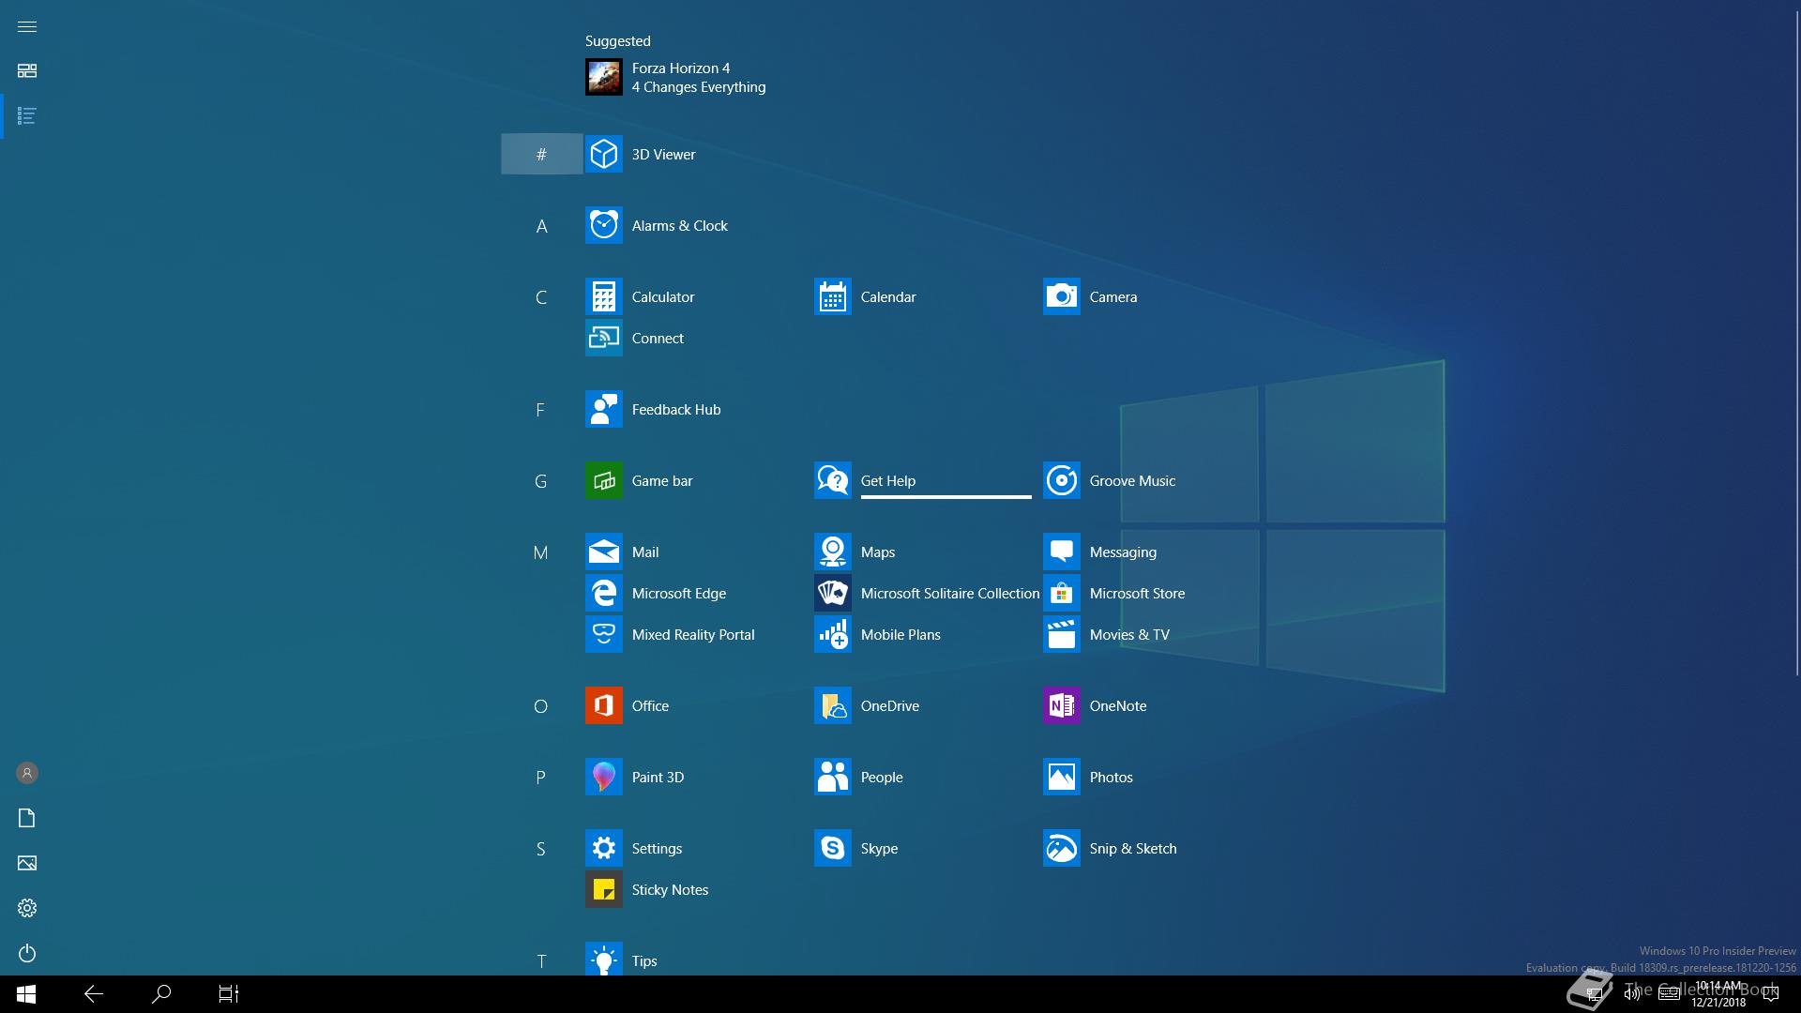The width and height of the screenshot is (1801, 1013).
Task: Launch the Tips app icon
Action: click(x=603, y=959)
